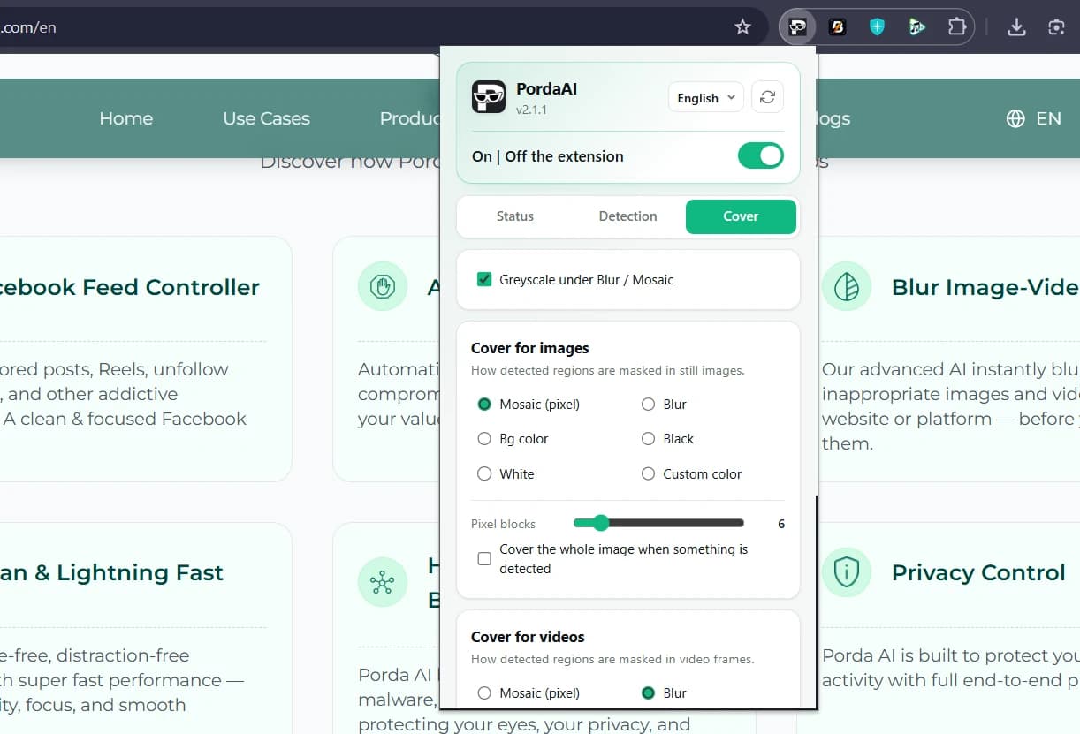The height and width of the screenshot is (734, 1080).
Task: Click the screenshot capture icon in toolbar
Action: [1056, 27]
